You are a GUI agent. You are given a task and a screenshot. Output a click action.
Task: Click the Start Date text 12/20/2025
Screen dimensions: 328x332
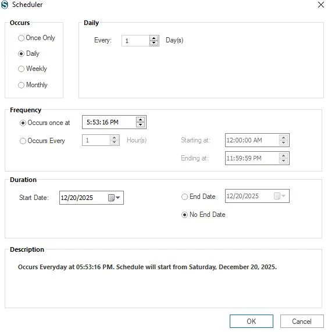pos(77,198)
